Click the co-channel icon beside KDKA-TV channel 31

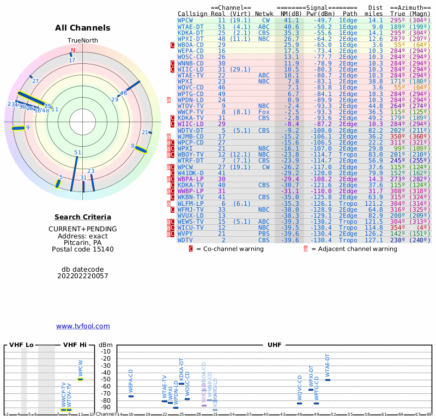click(x=172, y=118)
